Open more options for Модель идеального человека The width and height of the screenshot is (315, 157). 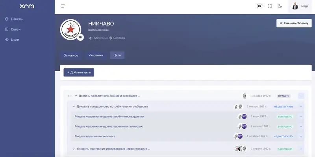click(301, 136)
